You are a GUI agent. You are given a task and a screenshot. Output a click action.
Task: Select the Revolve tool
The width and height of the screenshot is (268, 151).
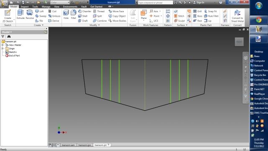click(30, 14)
